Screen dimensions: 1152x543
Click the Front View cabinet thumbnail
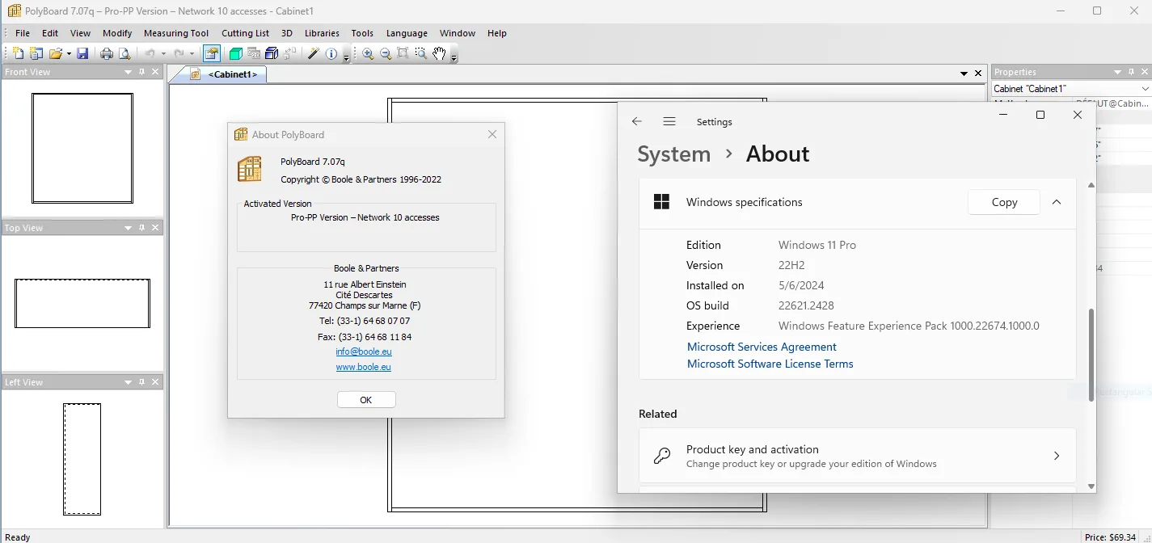click(x=82, y=148)
